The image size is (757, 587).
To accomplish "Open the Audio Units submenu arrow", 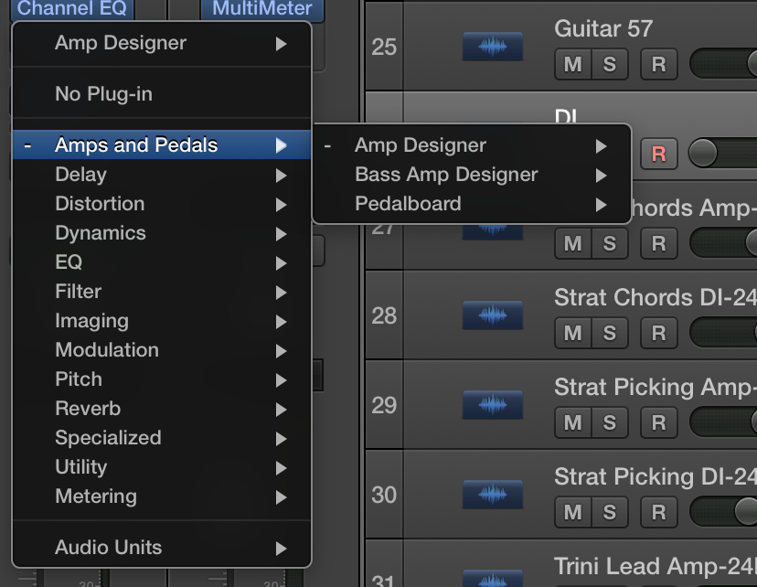I will tap(282, 548).
